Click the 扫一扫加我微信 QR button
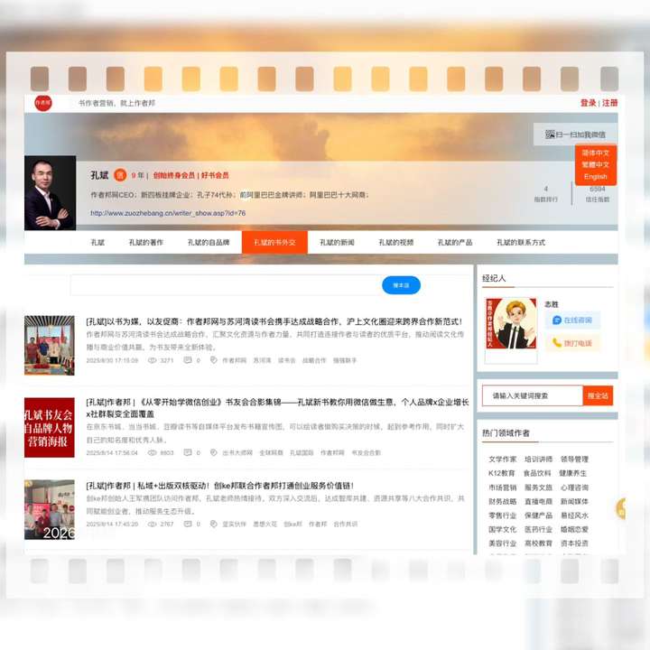Viewport: 650px width, 650px height. (575, 135)
